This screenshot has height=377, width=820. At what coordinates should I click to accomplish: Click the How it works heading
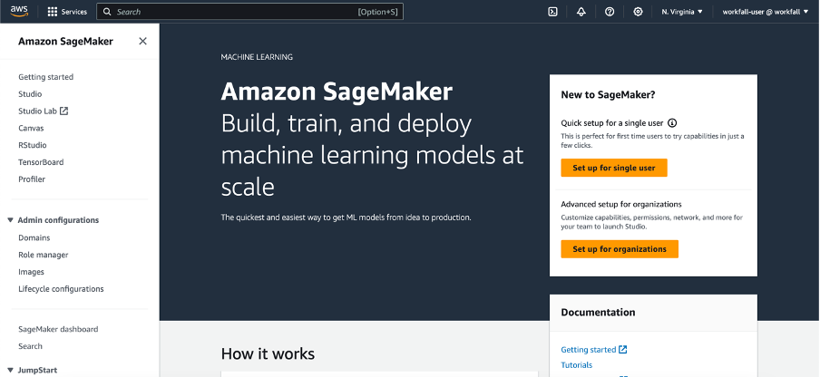(x=268, y=353)
